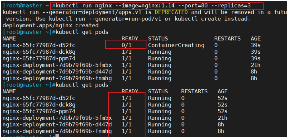Click the 39s age of pod dck8g
This screenshot has width=287, height=137.
pyautogui.click(x=255, y=52)
